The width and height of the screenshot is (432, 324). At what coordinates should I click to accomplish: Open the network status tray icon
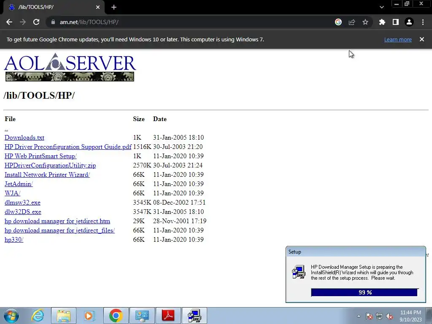click(379, 316)
